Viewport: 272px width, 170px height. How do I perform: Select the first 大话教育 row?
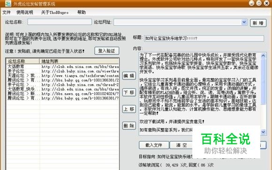[63, 67]
